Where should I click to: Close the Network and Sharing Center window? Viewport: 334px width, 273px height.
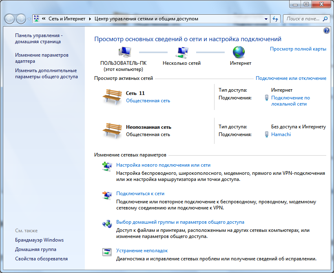pos(321,4)
